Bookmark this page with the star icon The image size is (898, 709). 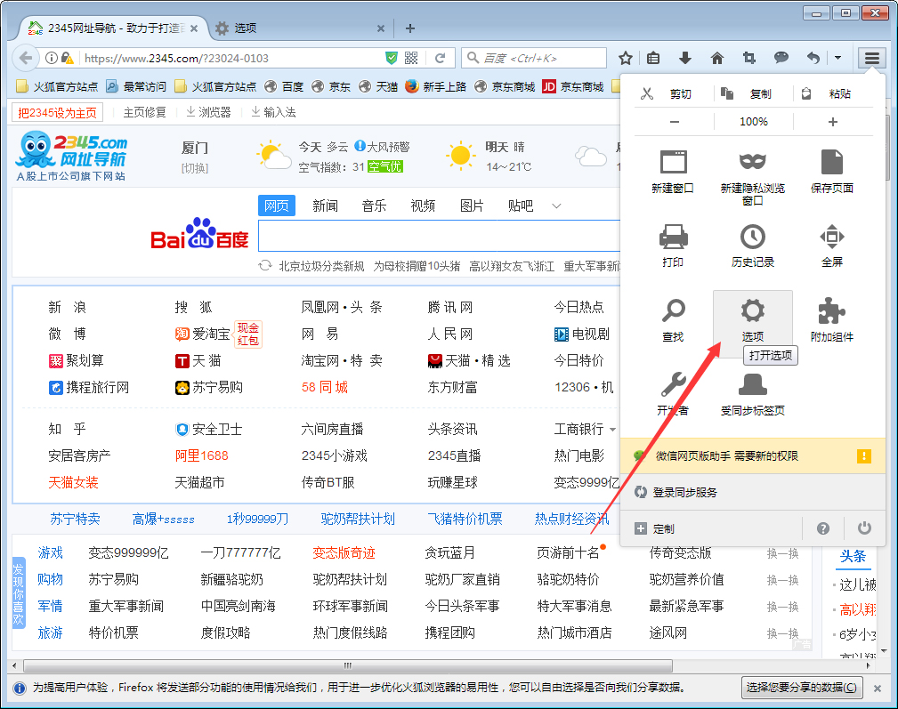click(626, 57)
